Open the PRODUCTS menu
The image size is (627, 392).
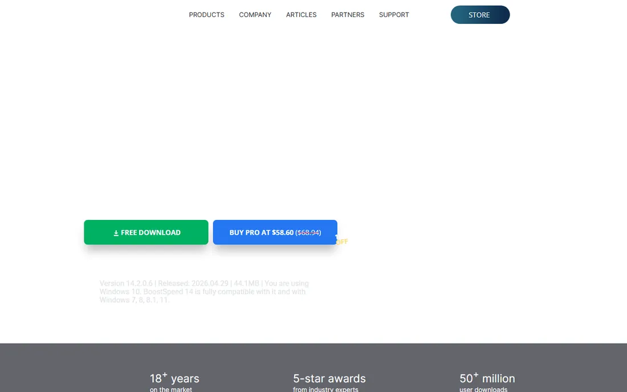point(206,15)
